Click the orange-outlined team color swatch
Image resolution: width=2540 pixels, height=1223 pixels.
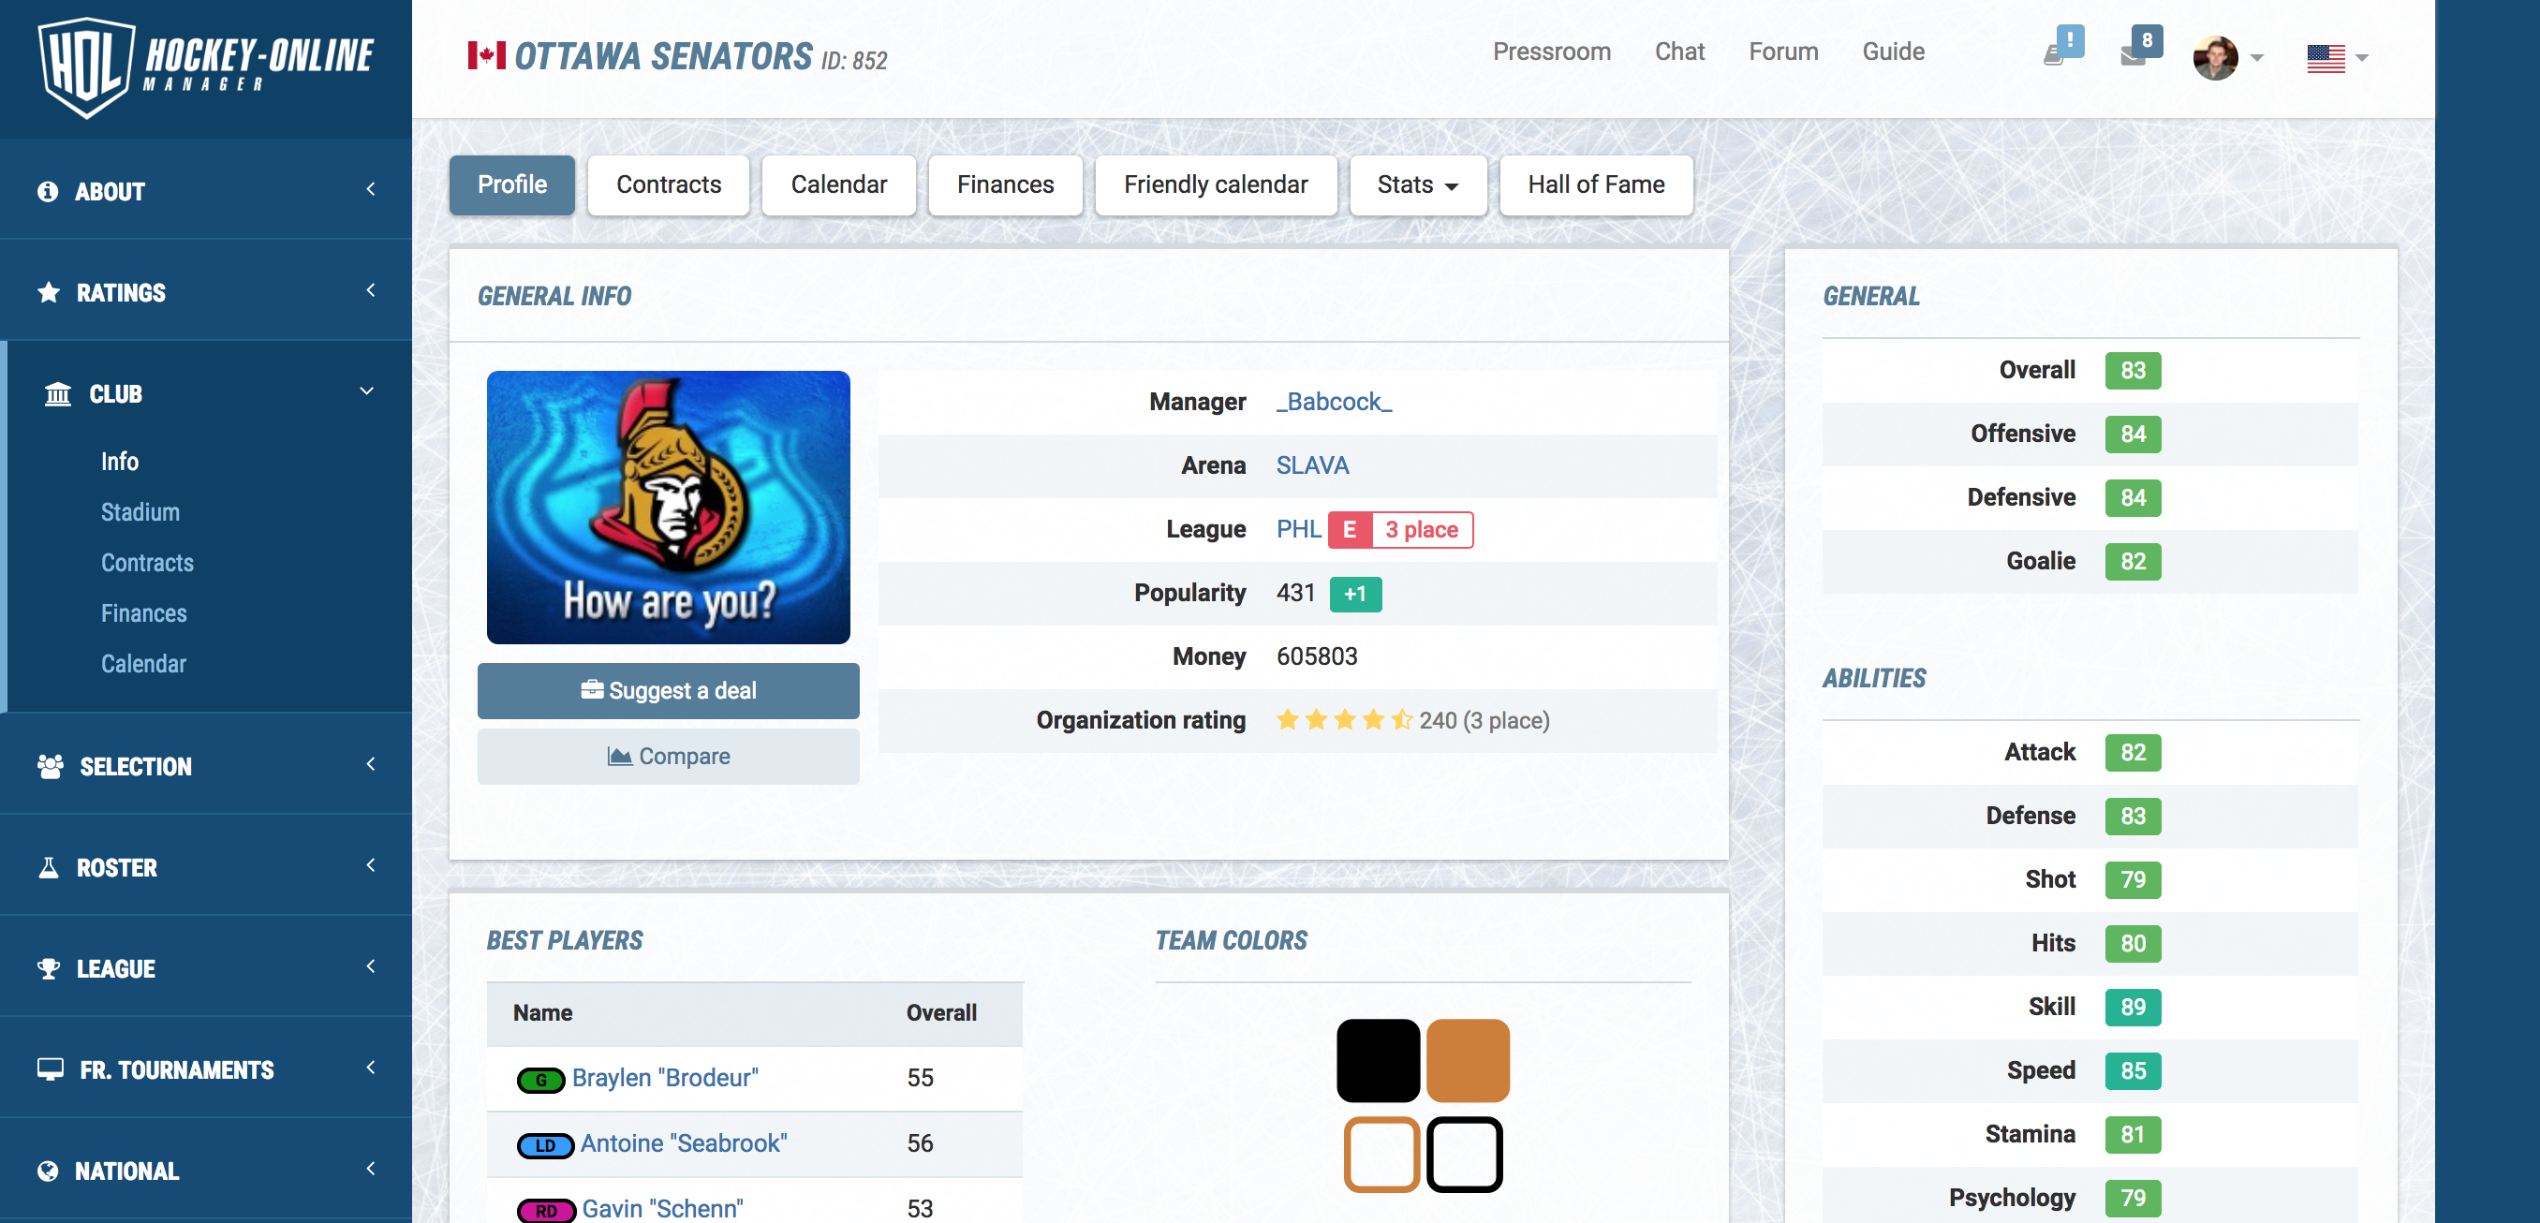coord(1382,1154)
